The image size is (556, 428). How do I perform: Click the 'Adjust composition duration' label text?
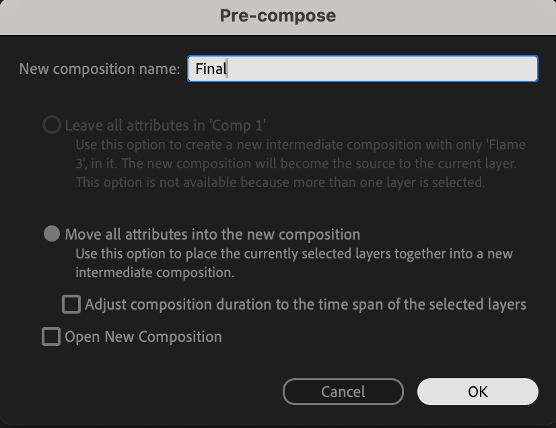coord(306,304)
